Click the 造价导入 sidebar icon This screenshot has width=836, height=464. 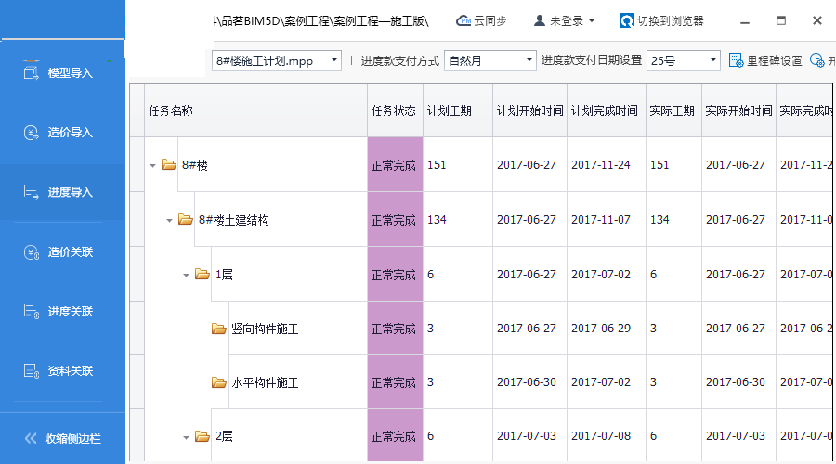pos(30,132)
